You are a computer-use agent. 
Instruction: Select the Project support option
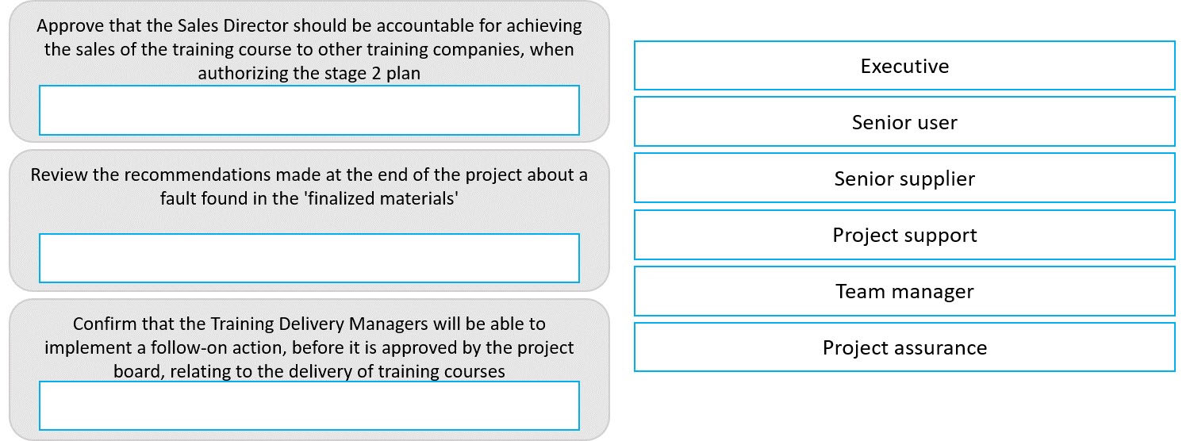pos(904,235)
